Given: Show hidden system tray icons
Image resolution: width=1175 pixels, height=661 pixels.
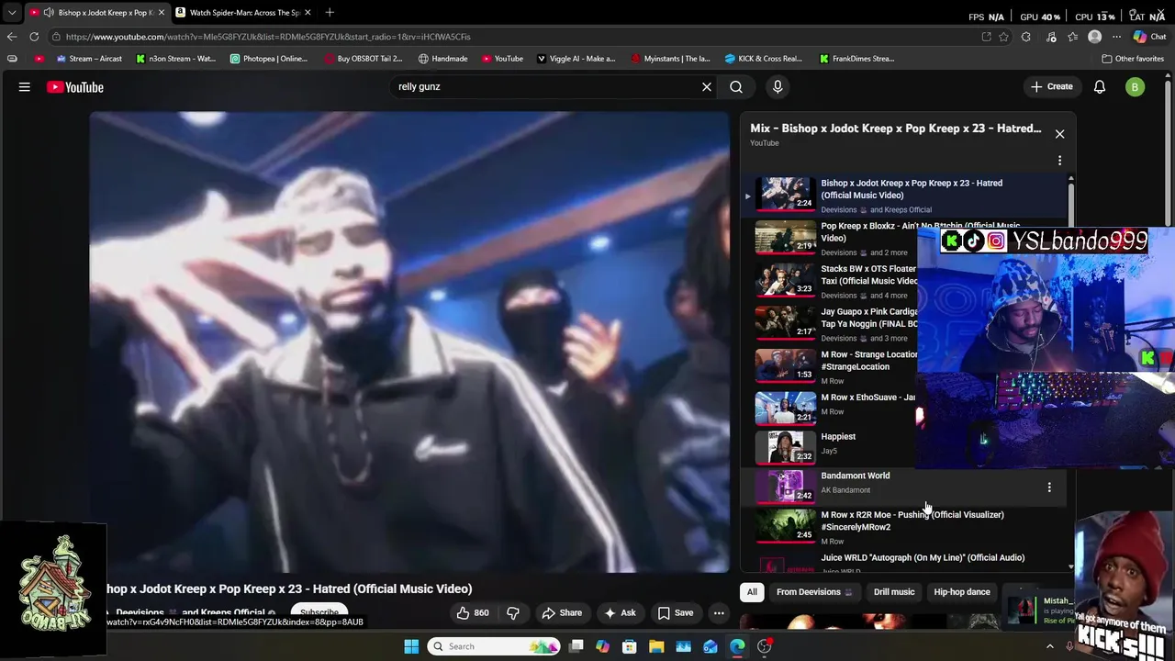Looking at the screenshot, I should coord(1050,646).
